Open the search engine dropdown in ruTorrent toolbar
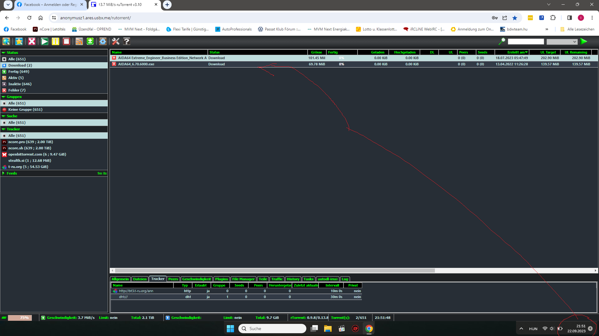This screenshot has height=336, width=599. point(562,41)
